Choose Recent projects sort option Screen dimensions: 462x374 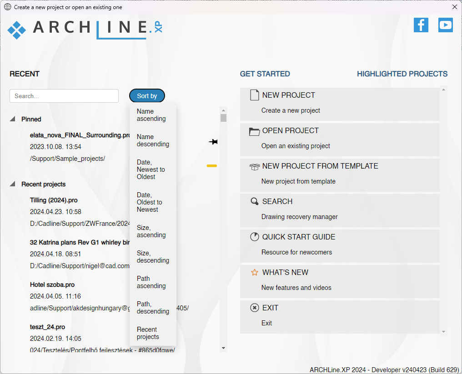(153, 333)
